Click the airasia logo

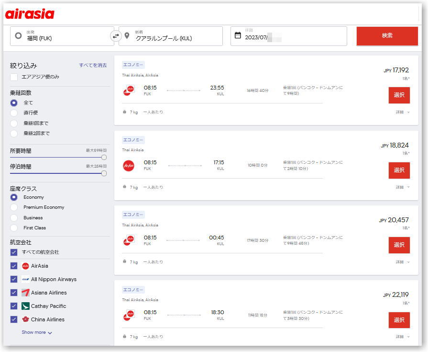point(30,14)
